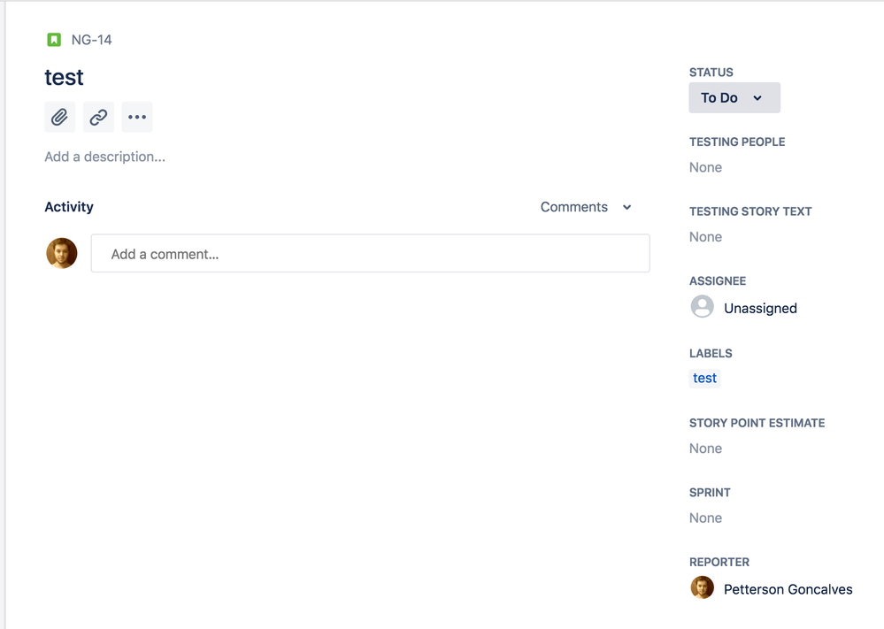Click the Add a comment field
884x629 pixels.
click(370, 253)
